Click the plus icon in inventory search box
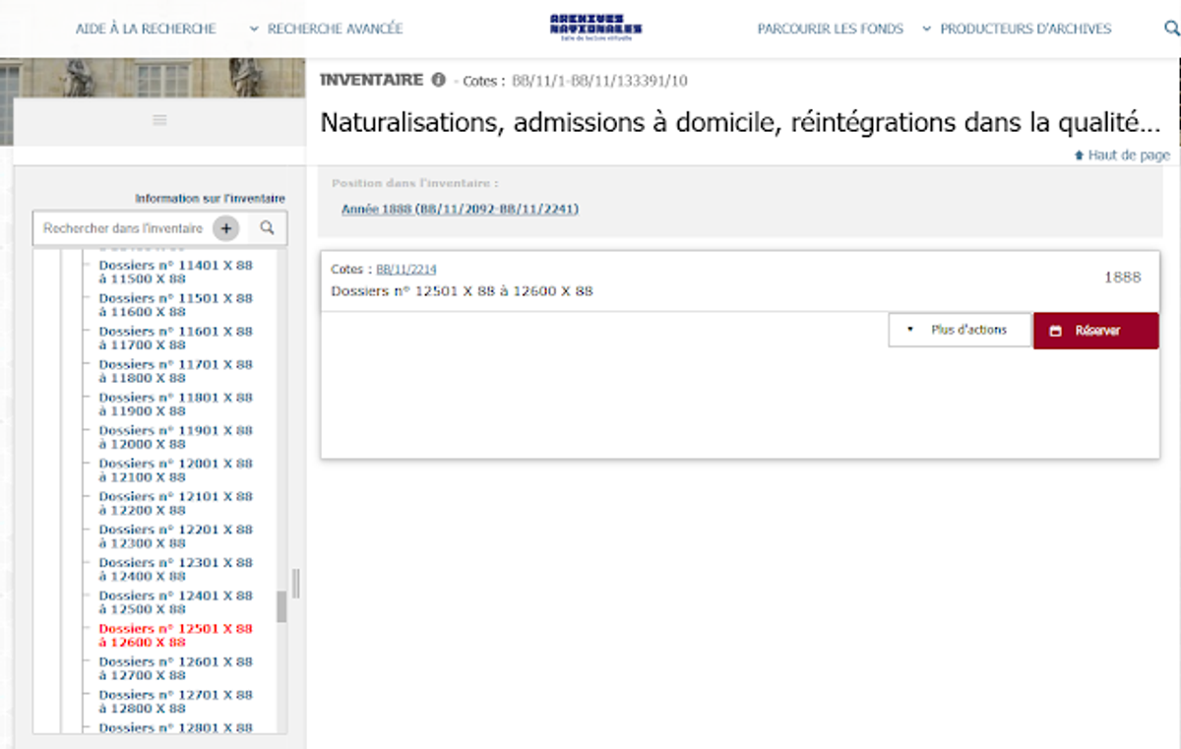 point(226,228)
